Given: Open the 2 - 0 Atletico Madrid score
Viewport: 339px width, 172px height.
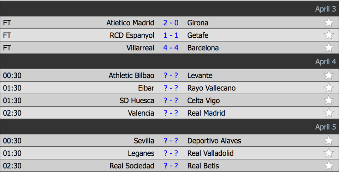Looking at the screenshot, I should pyautogui.click(x=171, y=23).
